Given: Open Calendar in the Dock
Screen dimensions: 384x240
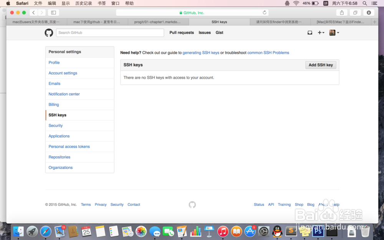Looking at the screenshot, I should pos(86,232).
